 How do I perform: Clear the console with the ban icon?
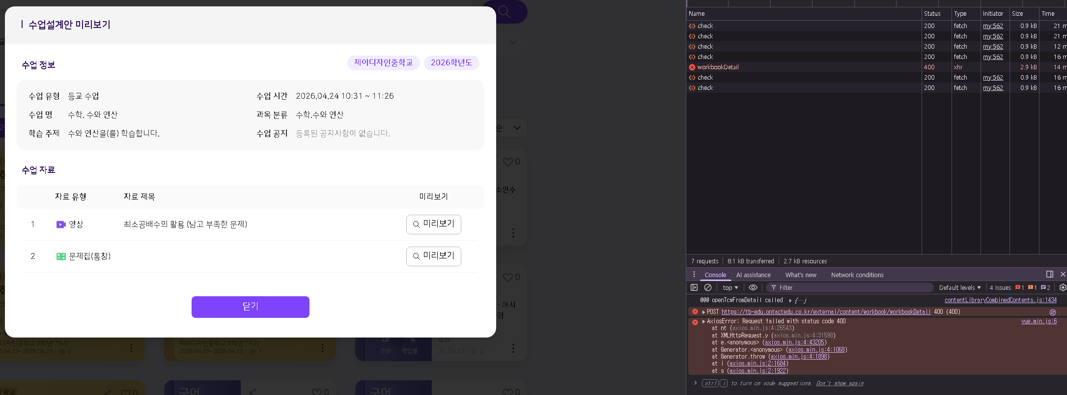(x=708, y=288)
